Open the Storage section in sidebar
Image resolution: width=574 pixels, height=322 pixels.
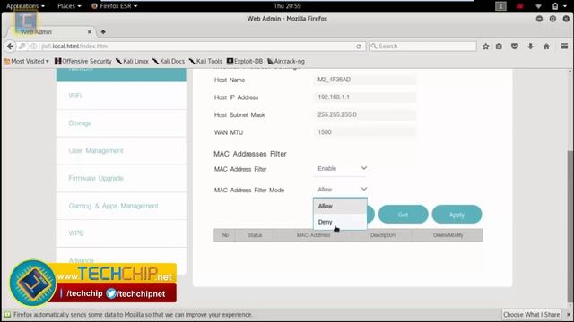point(121,123)
